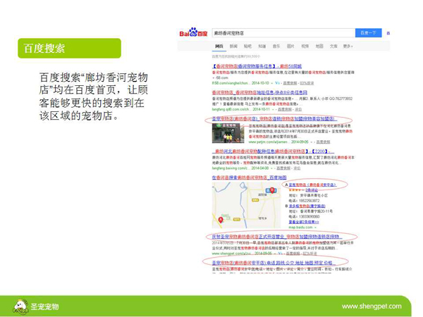Open the pet store photo thumbnail

coord(228,132)
